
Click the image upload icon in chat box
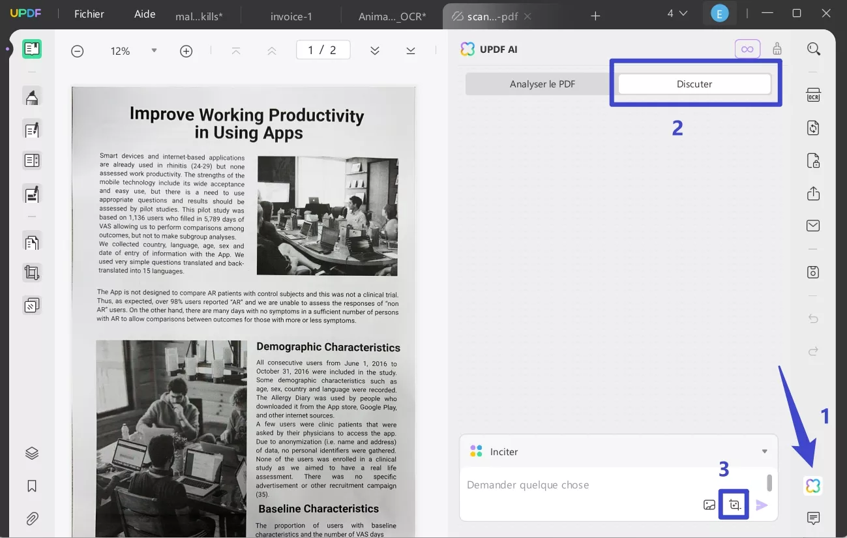click(709, 505)
